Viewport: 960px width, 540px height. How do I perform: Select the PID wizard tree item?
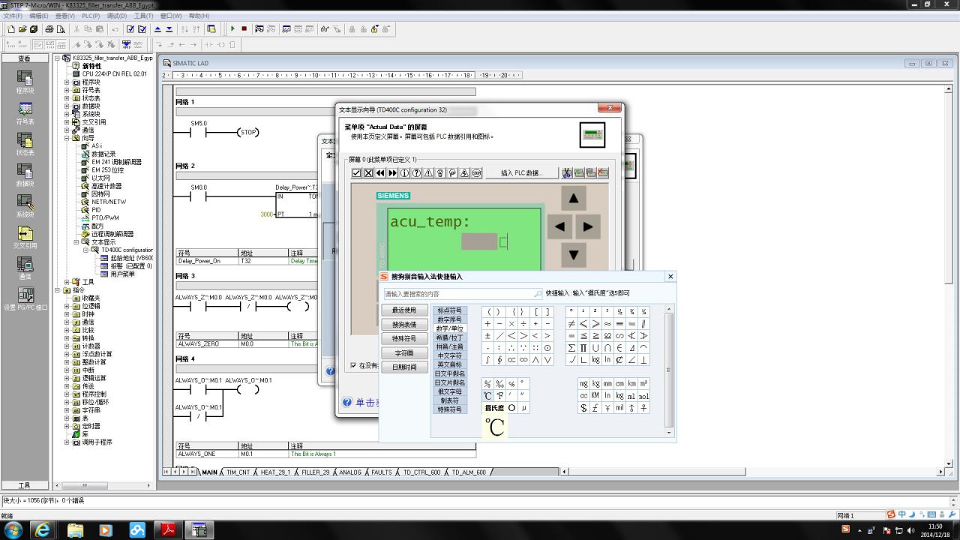point(96,210)
